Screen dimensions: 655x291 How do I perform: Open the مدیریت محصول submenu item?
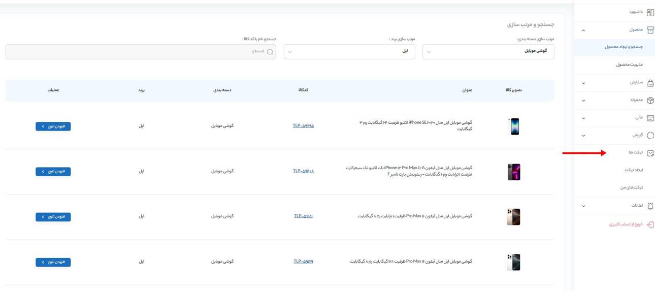coord(629,64)
